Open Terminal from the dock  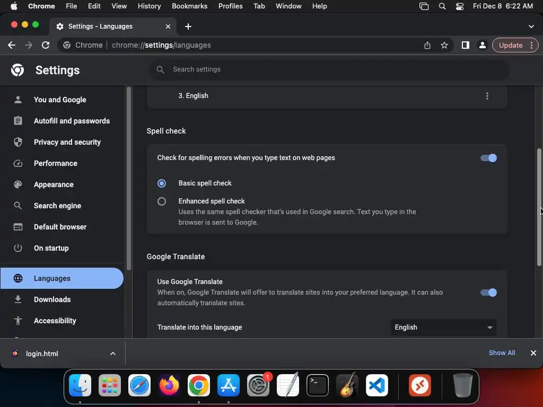pos(318,385)
